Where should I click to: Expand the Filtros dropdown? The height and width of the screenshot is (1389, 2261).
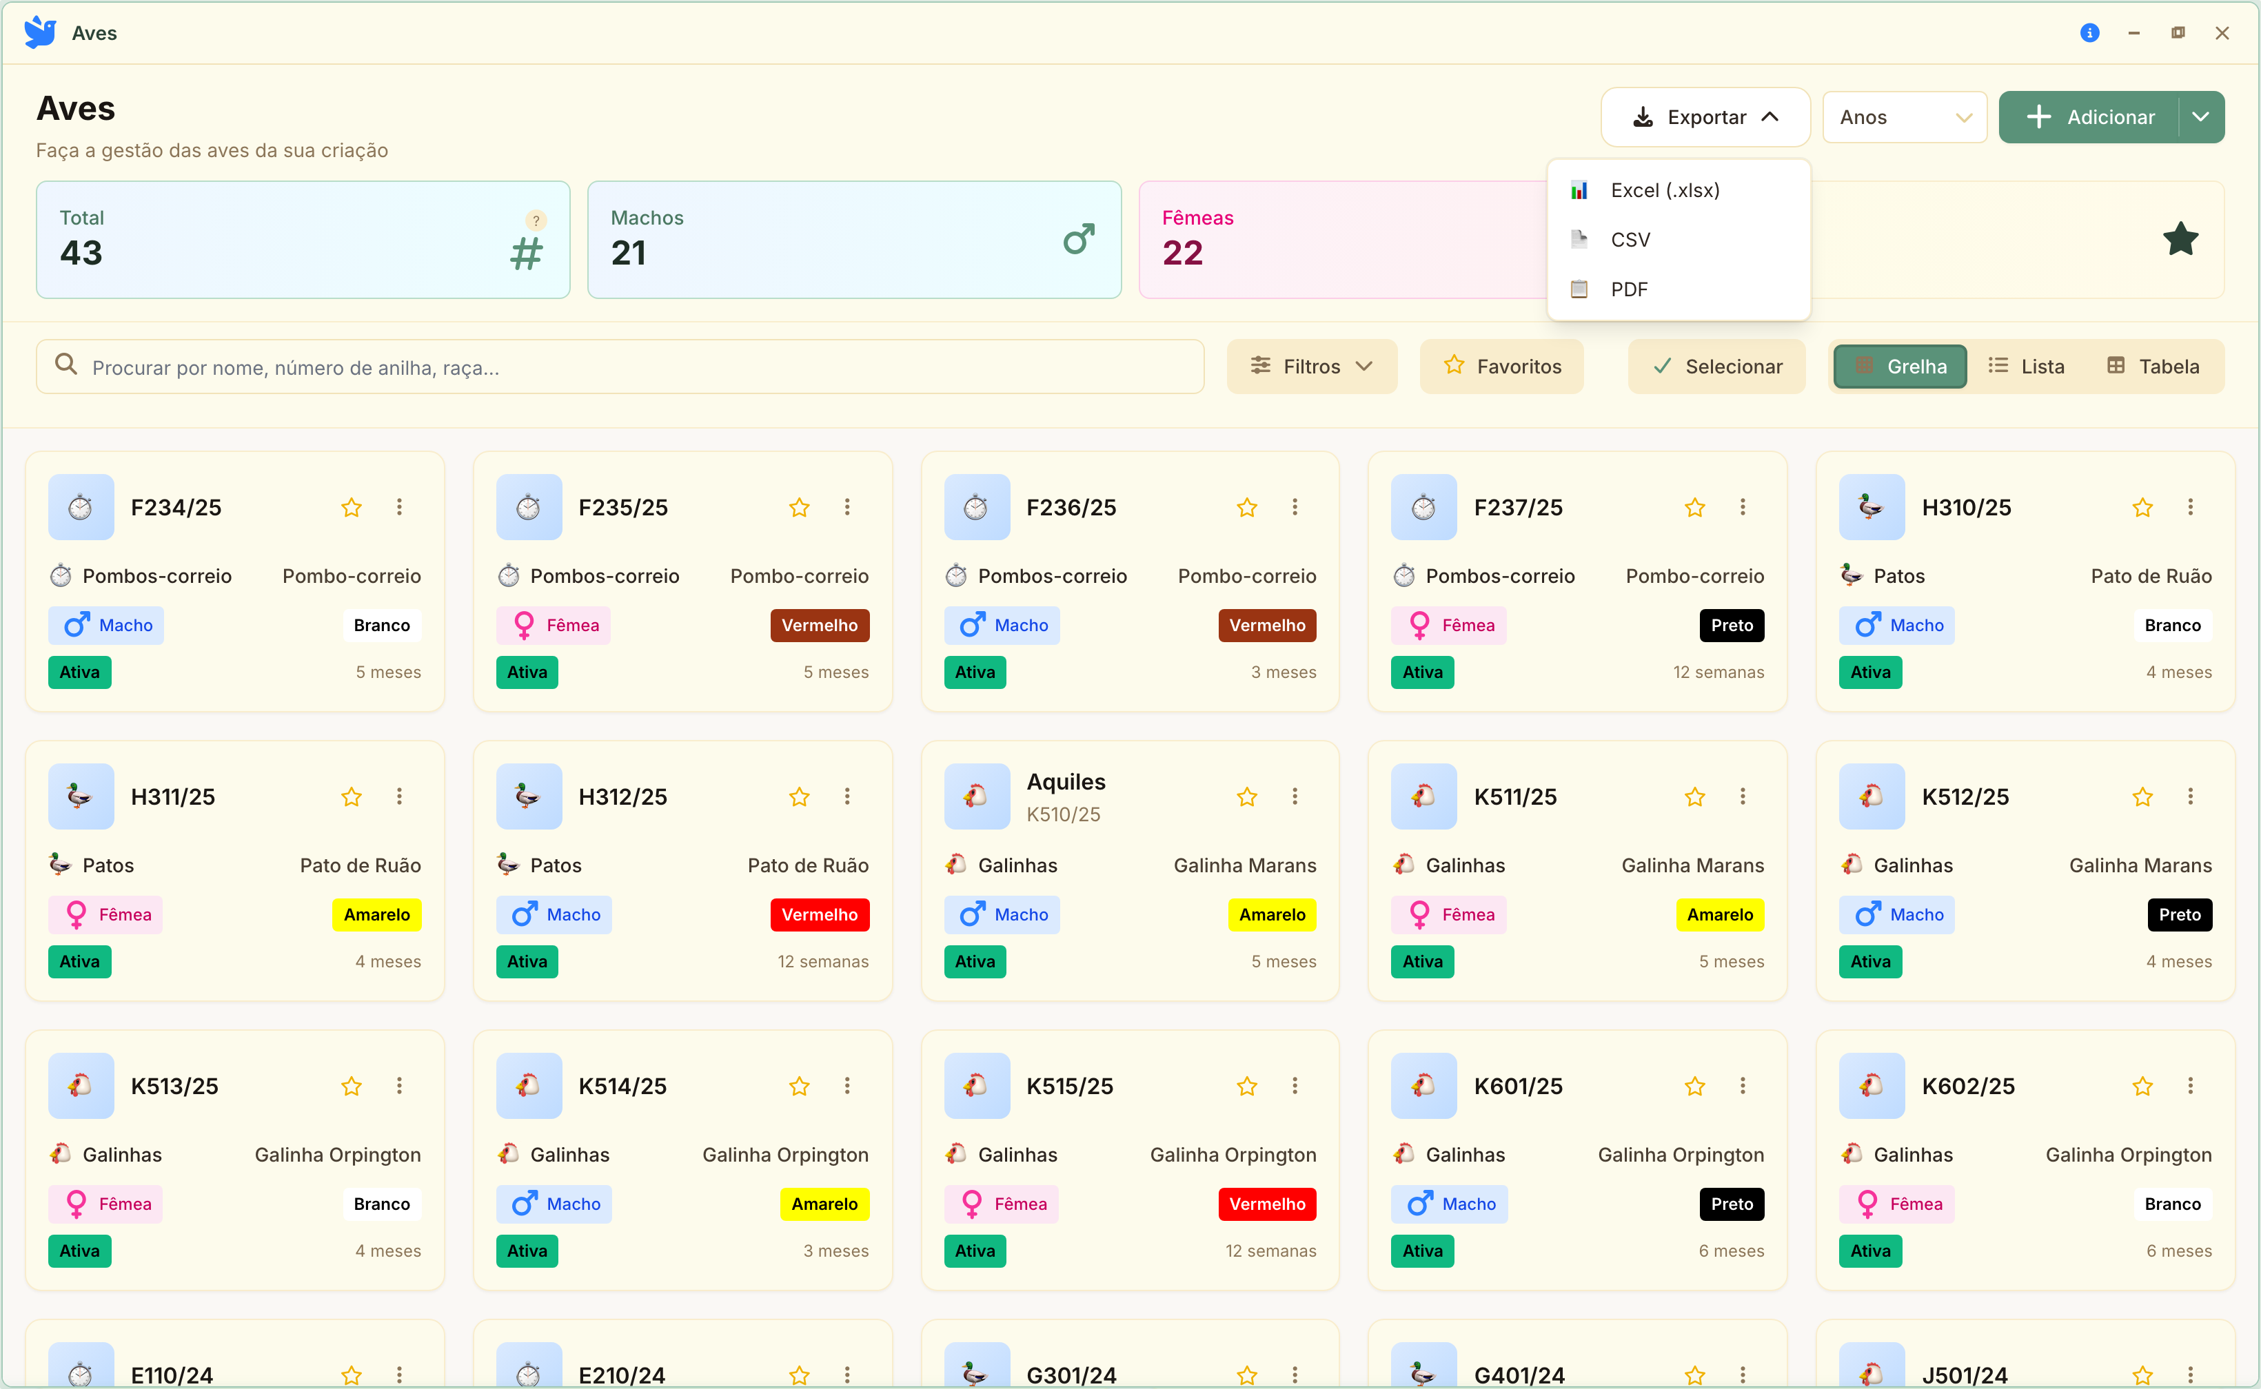click(x=1312, y=367)
